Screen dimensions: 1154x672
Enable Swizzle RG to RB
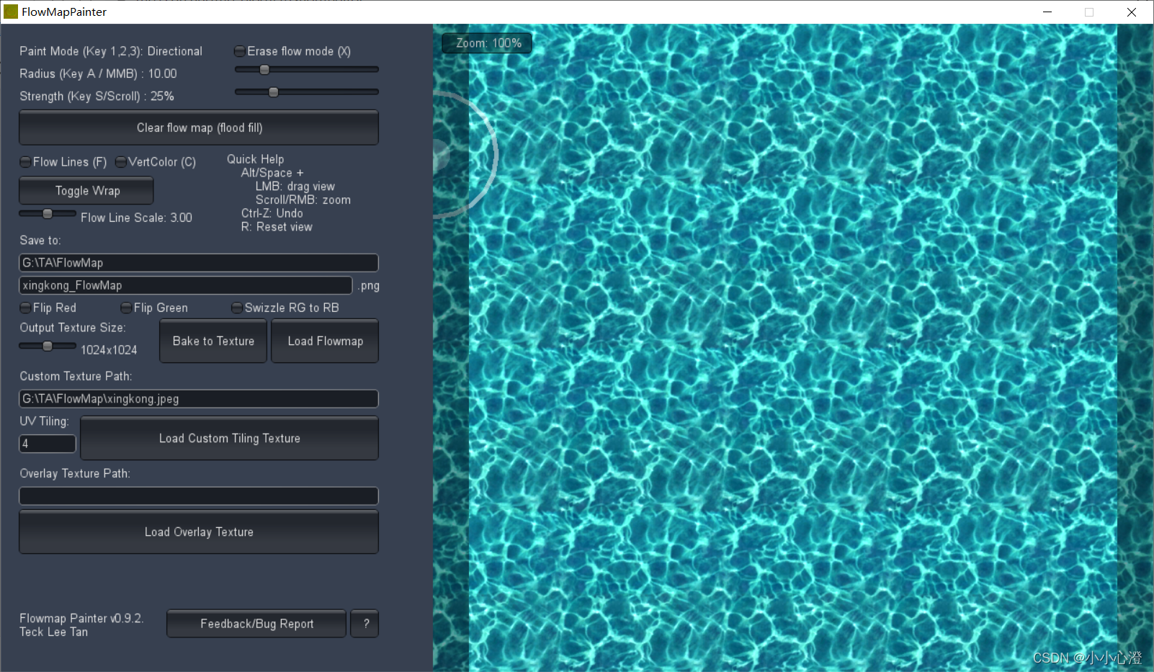237,308
